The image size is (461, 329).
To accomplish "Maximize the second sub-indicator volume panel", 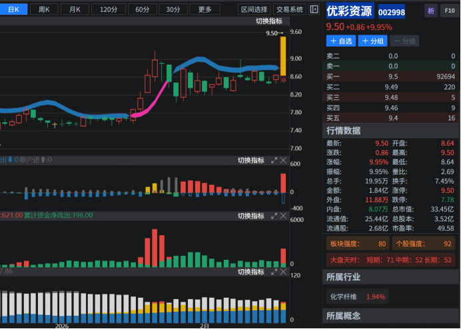I will click(274, 216).
